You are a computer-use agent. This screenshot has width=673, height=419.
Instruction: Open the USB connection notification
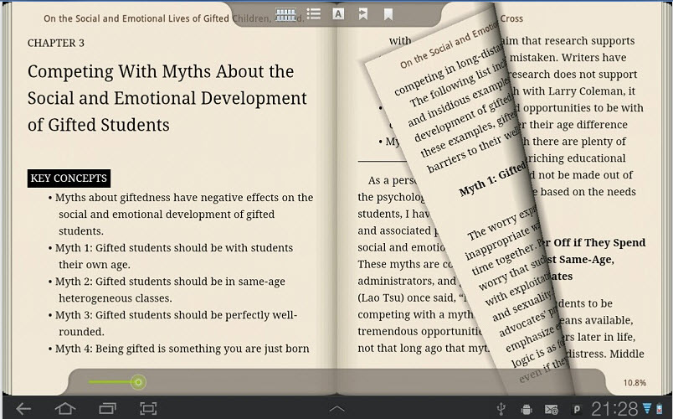click(x=501, y=409)
